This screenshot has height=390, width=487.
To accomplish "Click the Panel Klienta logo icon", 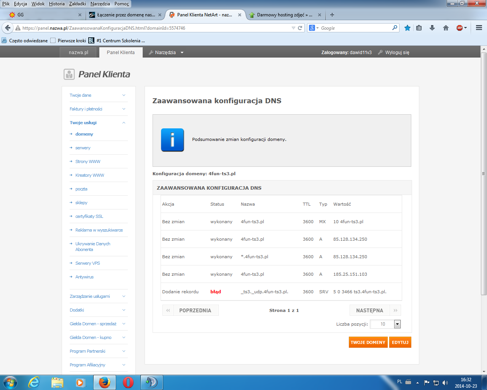I will [x=69, y=74].
